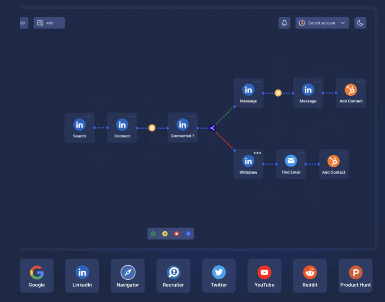The height and width of the screenshot is (302, 385).
Task: Click the Withdraw LinkedIn node
Action: (x=248, y=164)
